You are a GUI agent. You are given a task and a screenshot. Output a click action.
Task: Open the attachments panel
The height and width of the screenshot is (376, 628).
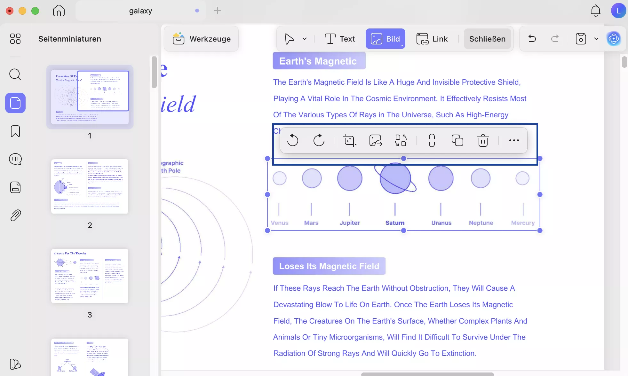coord(15,215)
